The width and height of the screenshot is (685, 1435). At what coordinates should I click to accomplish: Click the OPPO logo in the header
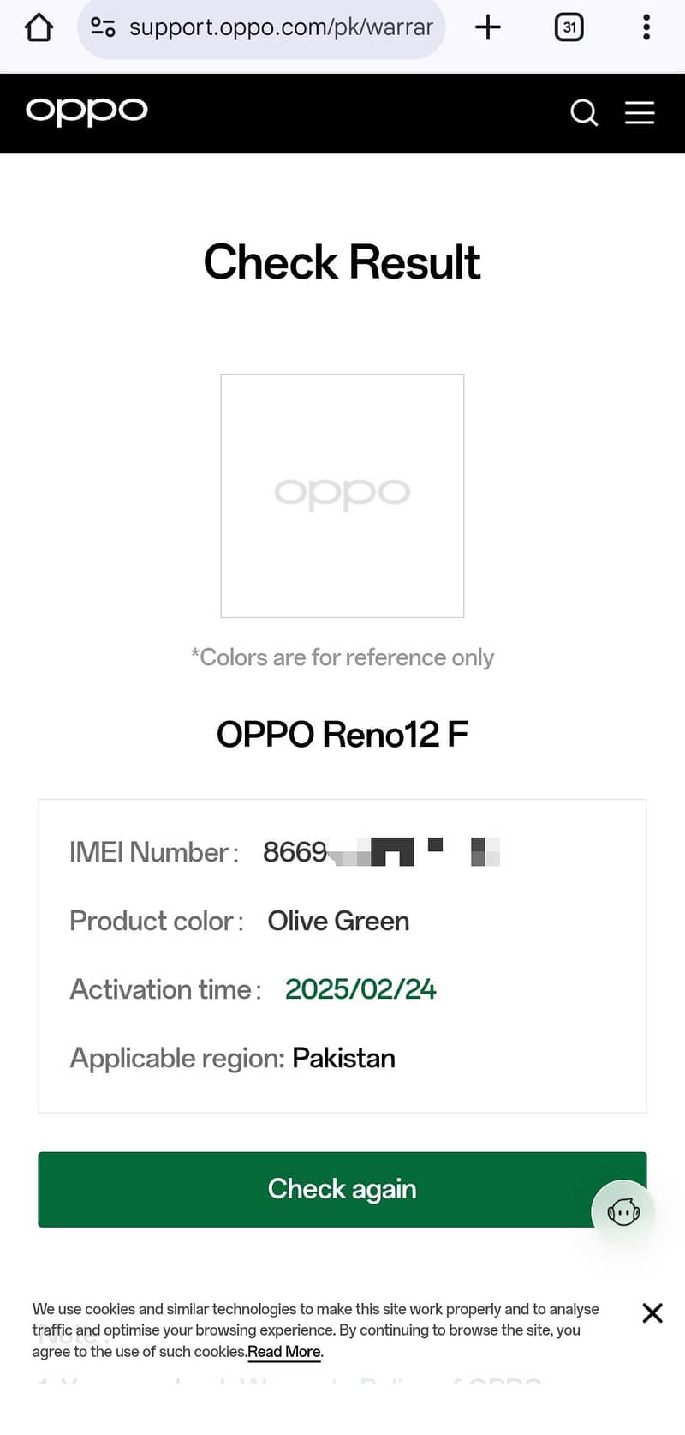coord(86,112)
